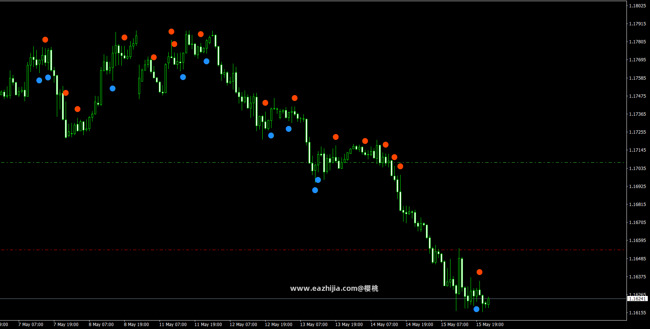
Task: Click time axis label 11 May 07:00
Action: 173,325
